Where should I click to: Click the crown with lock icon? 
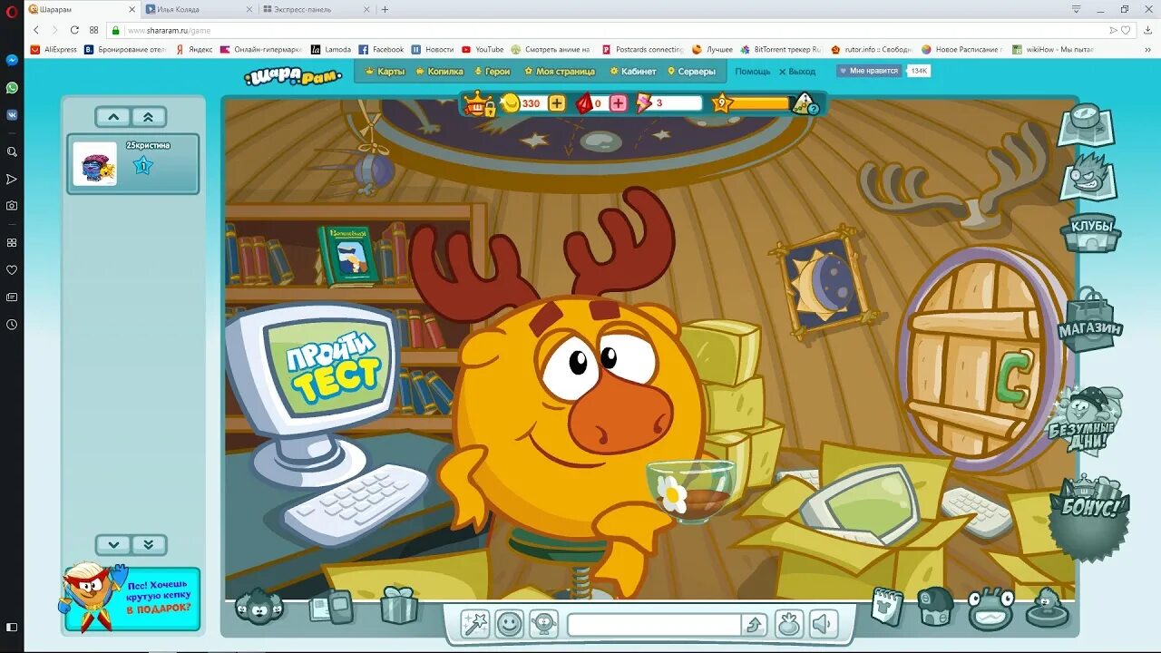pos(479,103)
